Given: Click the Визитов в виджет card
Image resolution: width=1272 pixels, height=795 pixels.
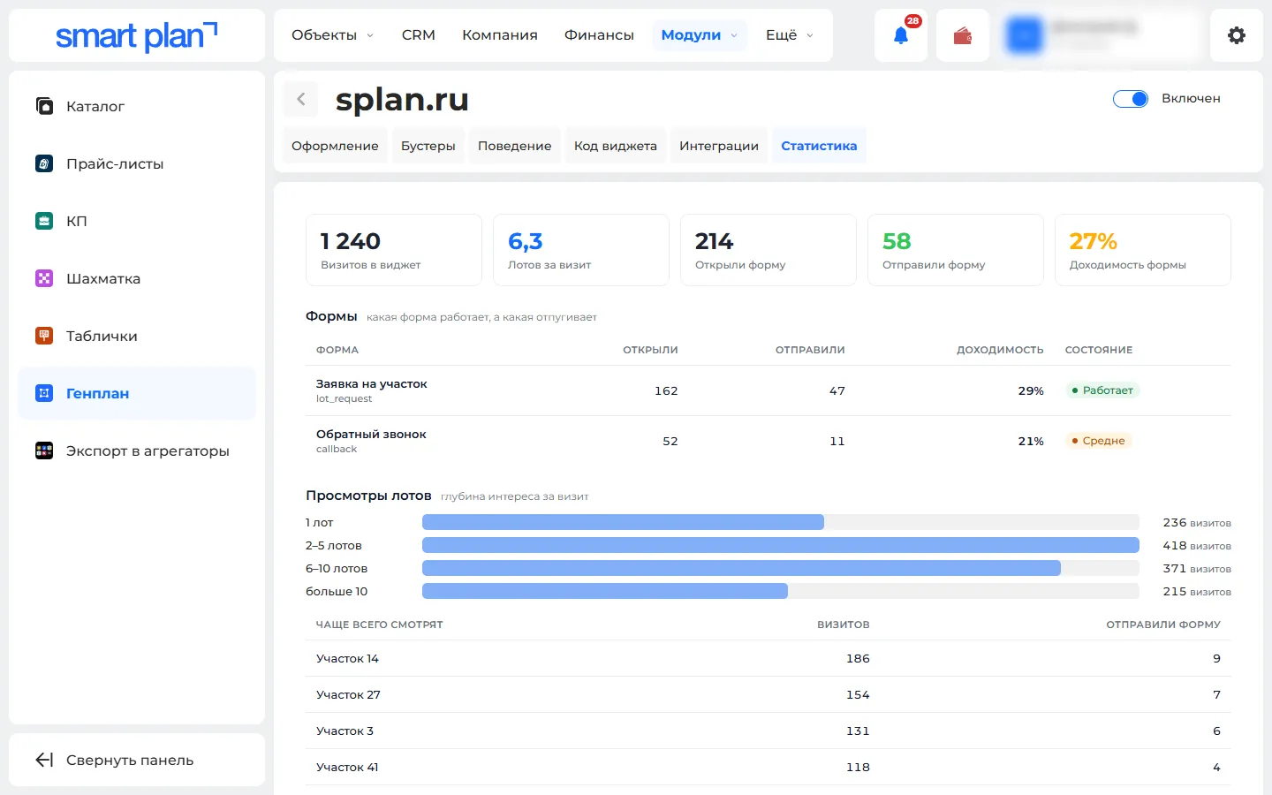Looking at the screenshot, I should pos(394,250).
